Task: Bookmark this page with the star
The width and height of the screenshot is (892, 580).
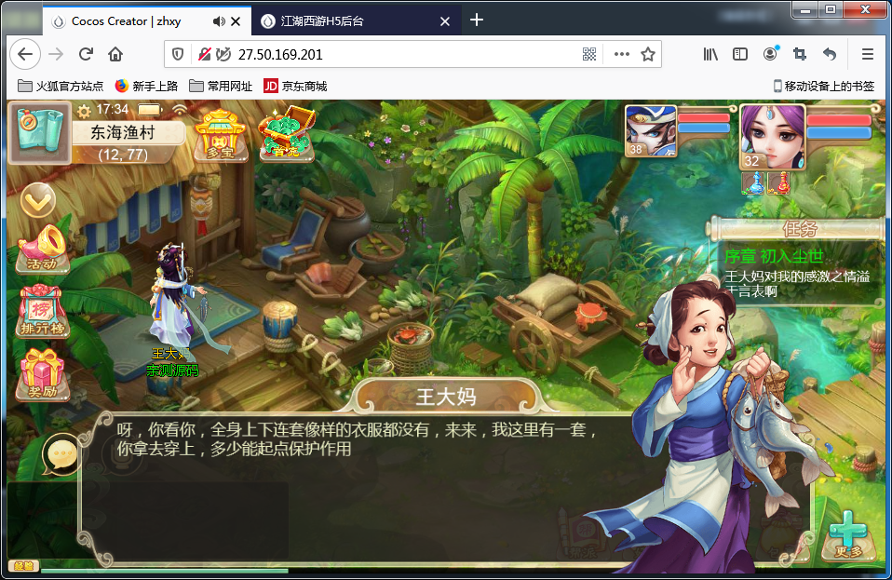Action: tap(648, 54)
